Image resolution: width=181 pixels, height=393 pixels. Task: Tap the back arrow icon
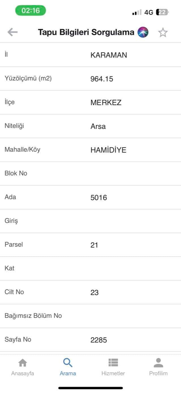pyautogui.click(x=12, y=32)
